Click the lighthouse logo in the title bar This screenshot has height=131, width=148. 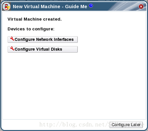pos(7,7)
